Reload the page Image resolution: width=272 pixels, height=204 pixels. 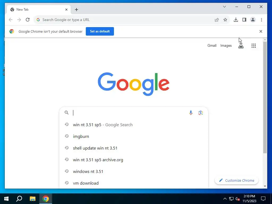28,20
